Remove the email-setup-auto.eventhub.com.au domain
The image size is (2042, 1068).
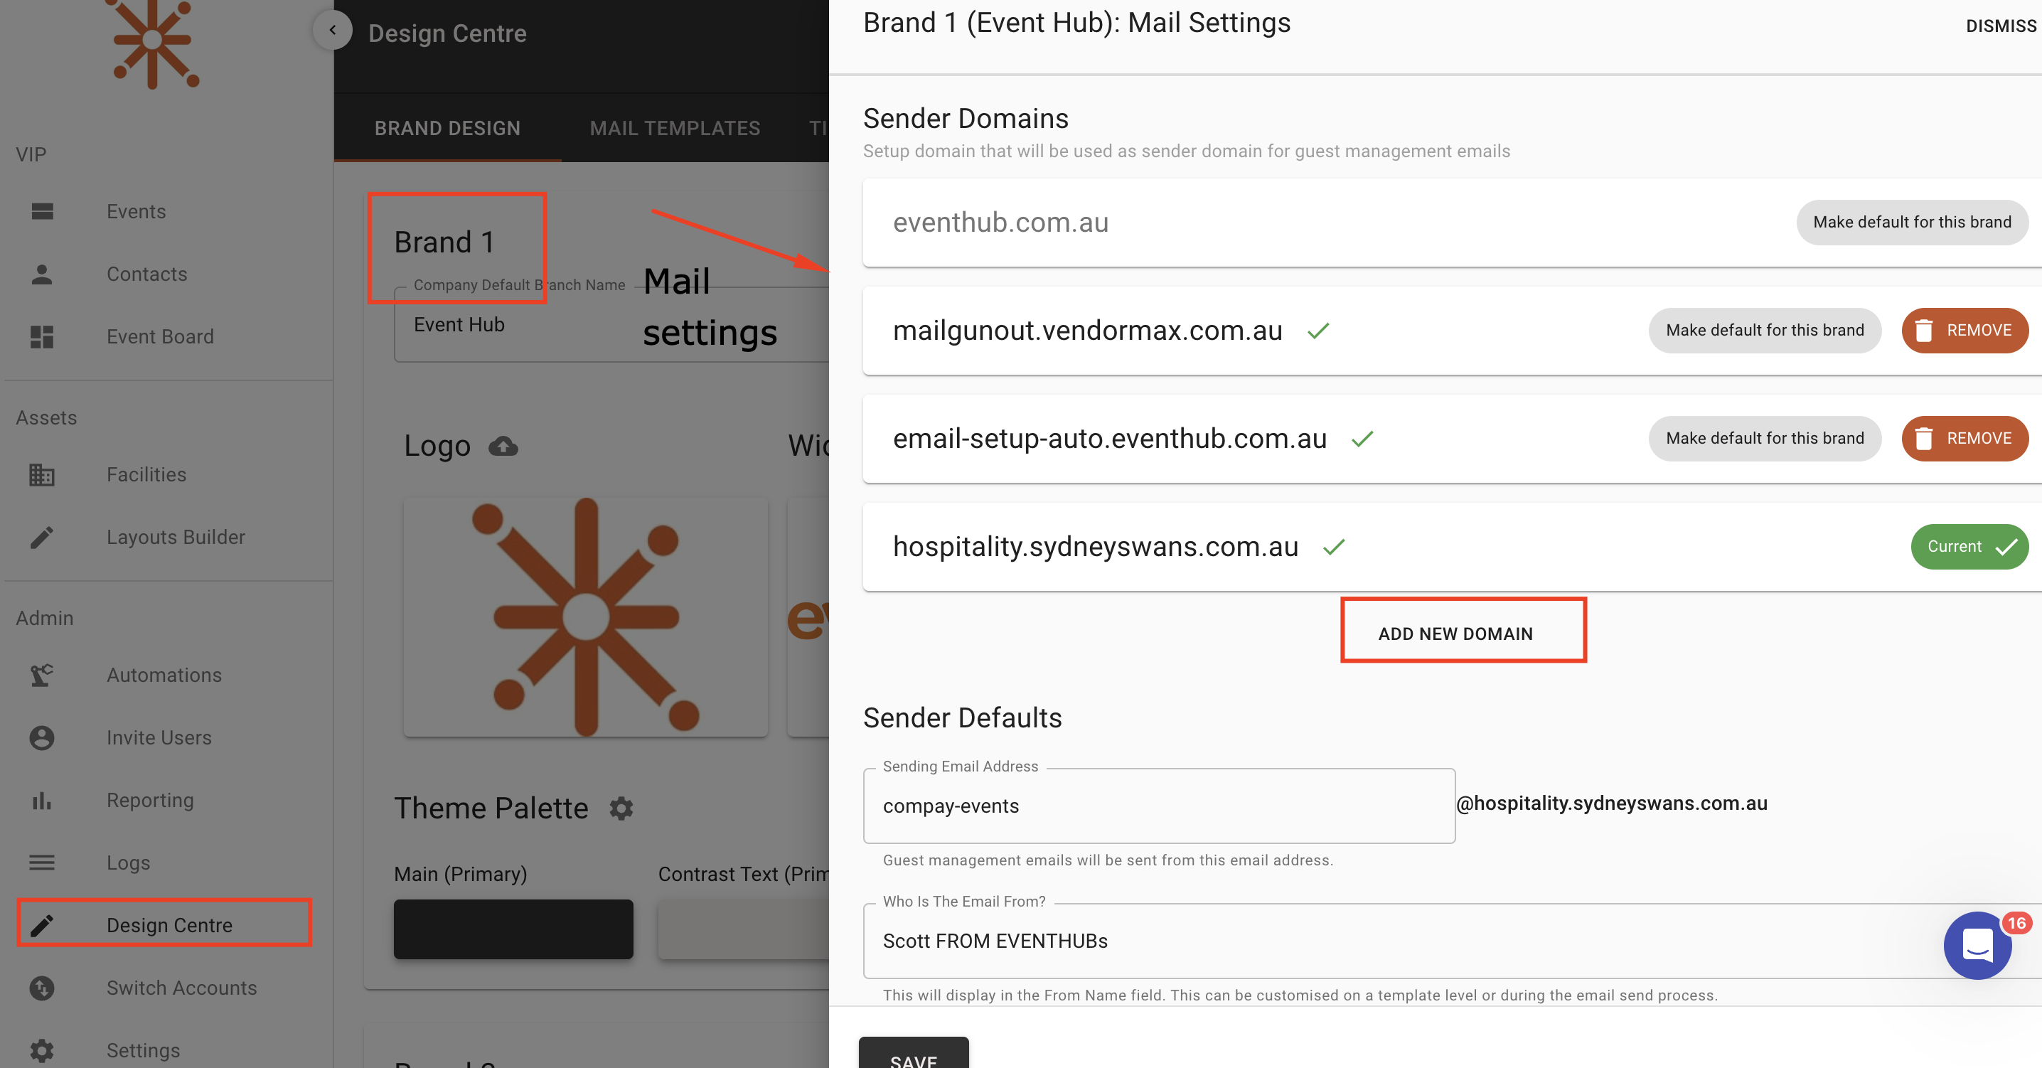(x=1964, y=439)
